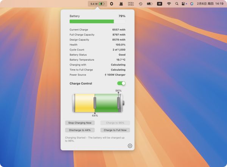
Task: Click the 96% upper limit slider handle
Action: (118, 103)
